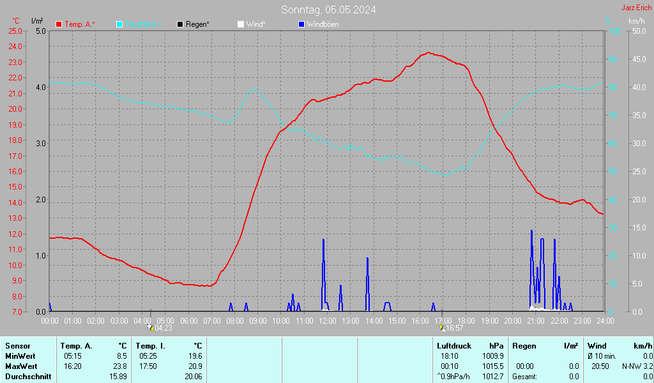This screenshot has height=383, width=654.
Task: Click the time 16:20 in the table
Action: pos(73,366)
